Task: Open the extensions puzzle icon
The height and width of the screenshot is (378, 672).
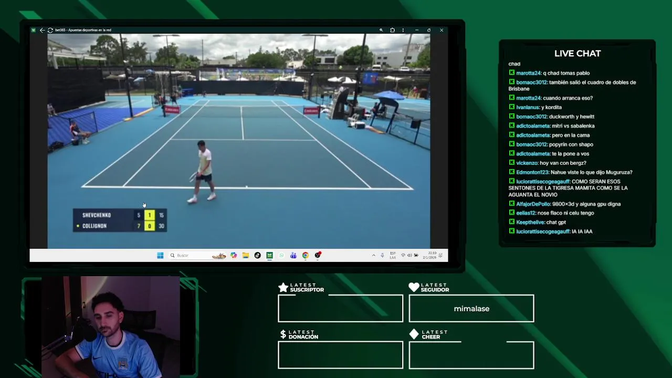Action: pos(392,30)
